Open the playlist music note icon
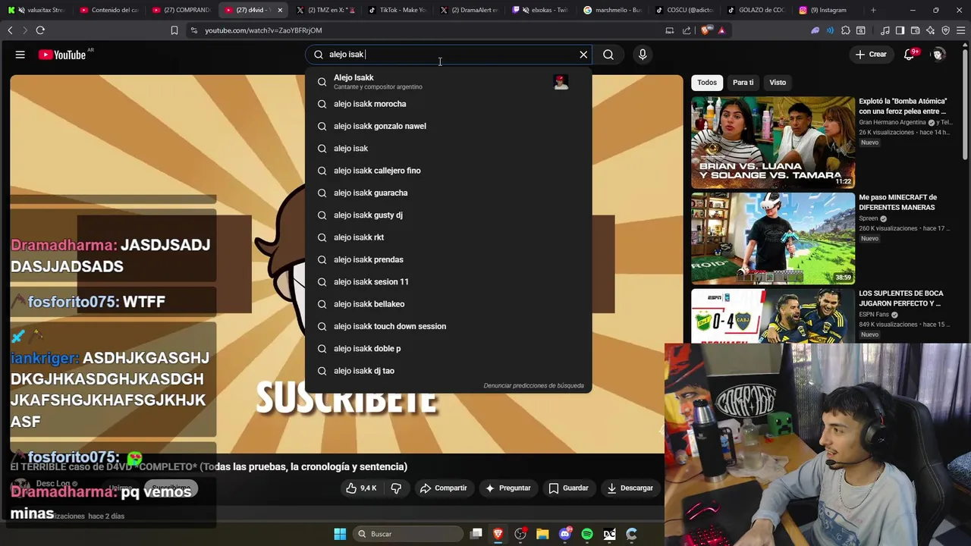 885,30
